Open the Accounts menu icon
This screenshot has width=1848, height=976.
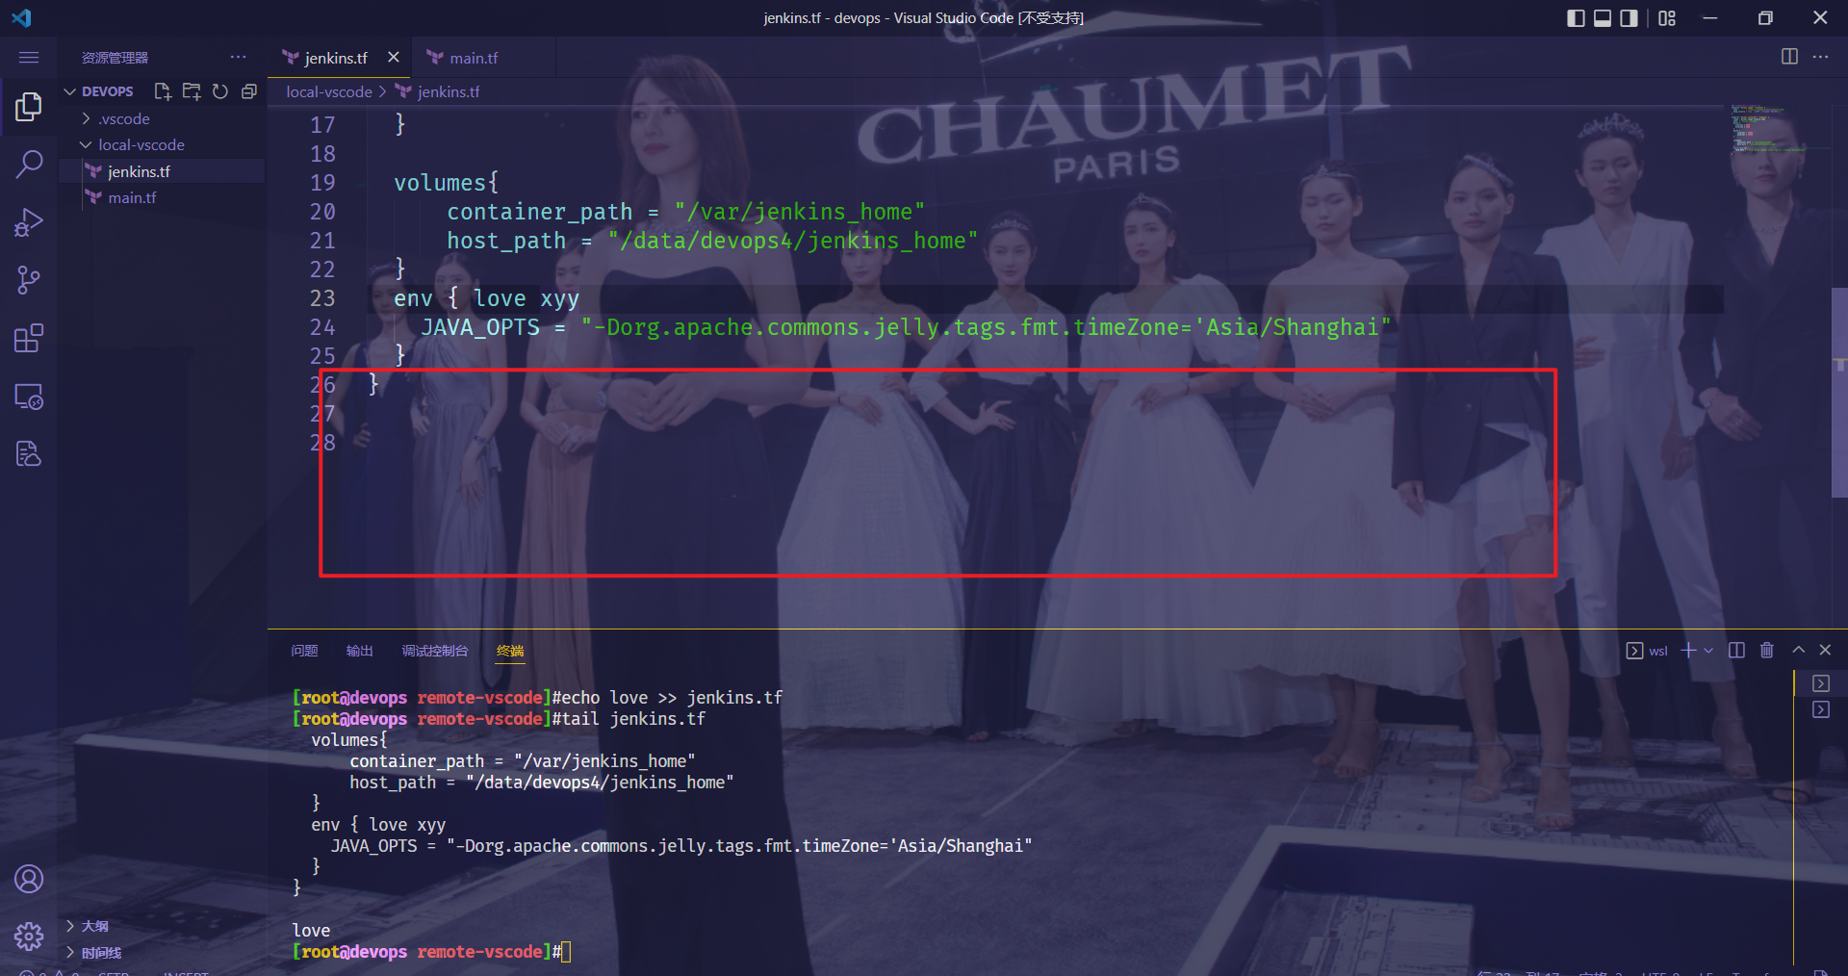click(29, 879)
